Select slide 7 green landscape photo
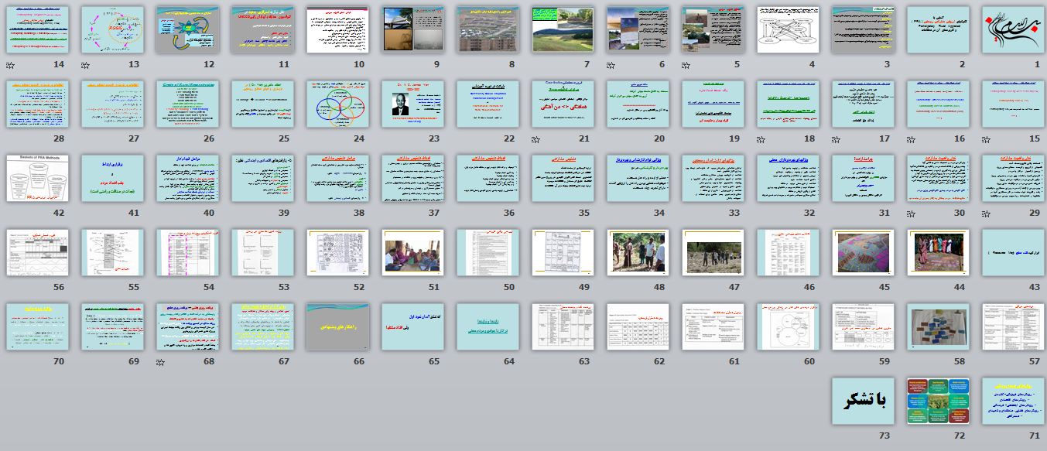This screenshot has height=451, width=1047. [x=562, y=30]
